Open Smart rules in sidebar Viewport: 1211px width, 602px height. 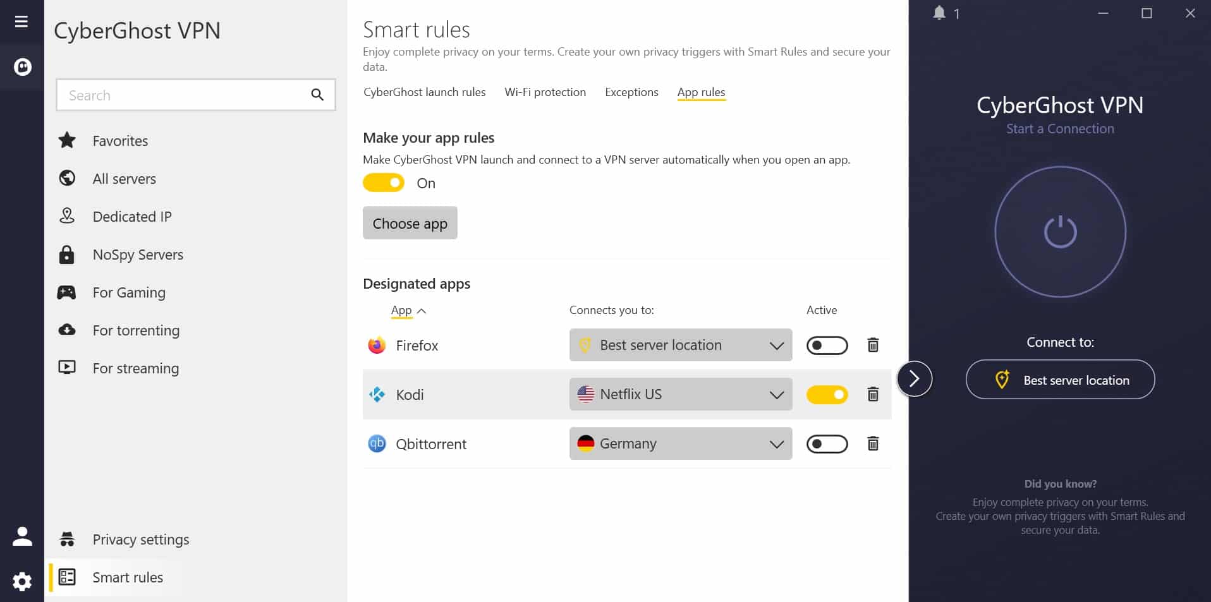pyautogui.click(x=128, y=577)
